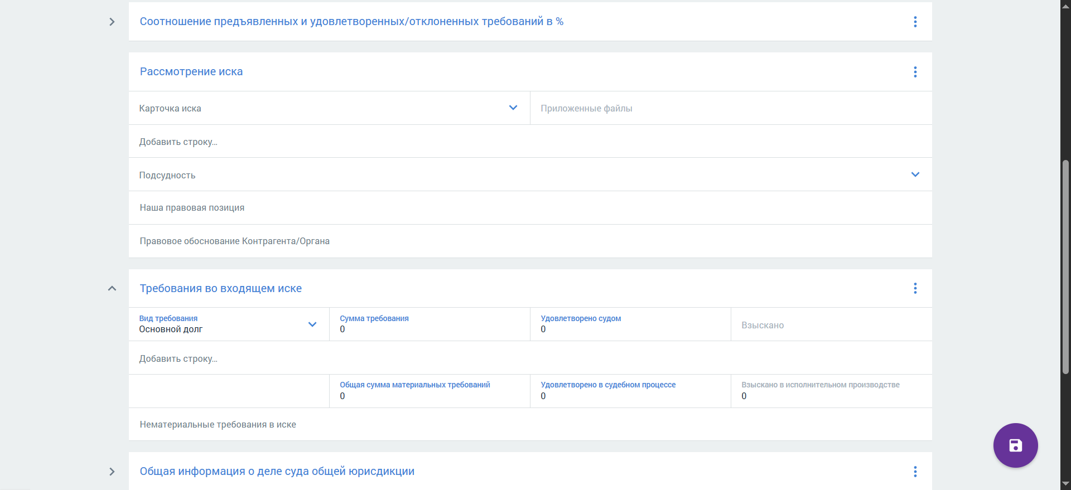
Task: Click the Сумма требования input field
Action: pos(430,324)
